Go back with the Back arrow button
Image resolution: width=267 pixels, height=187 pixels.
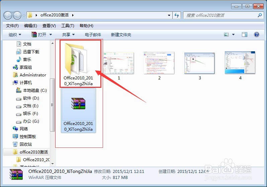[8, 15]
